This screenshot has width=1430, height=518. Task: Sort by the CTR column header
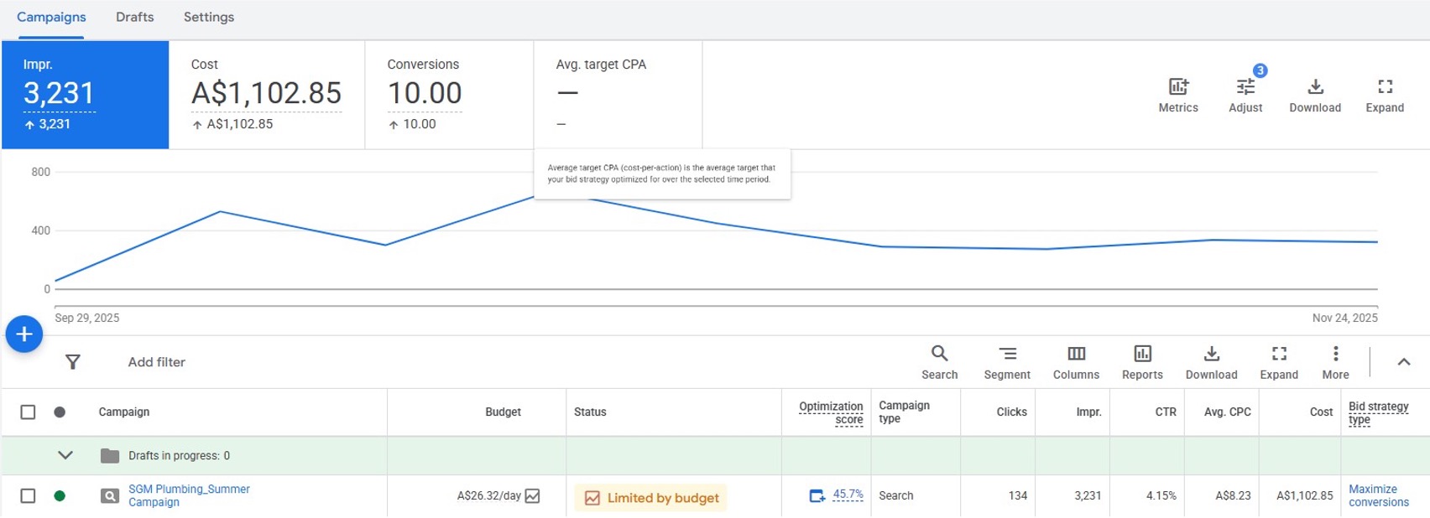tap(1166, 412)
